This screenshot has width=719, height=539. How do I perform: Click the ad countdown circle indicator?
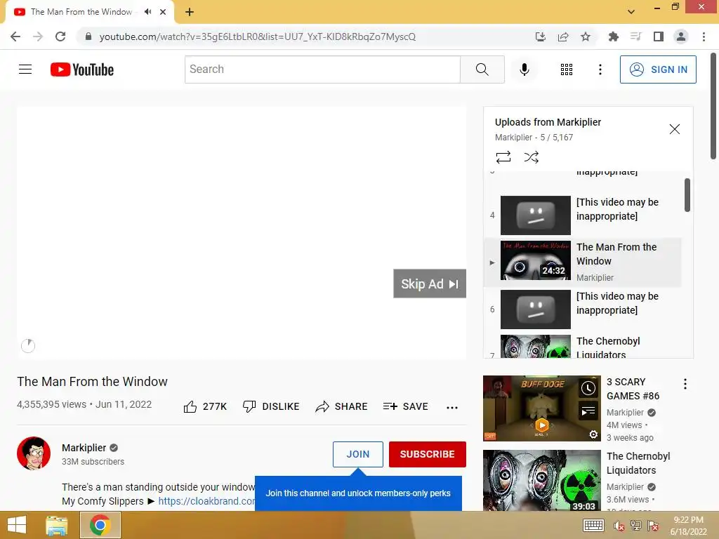pos(28,345)
